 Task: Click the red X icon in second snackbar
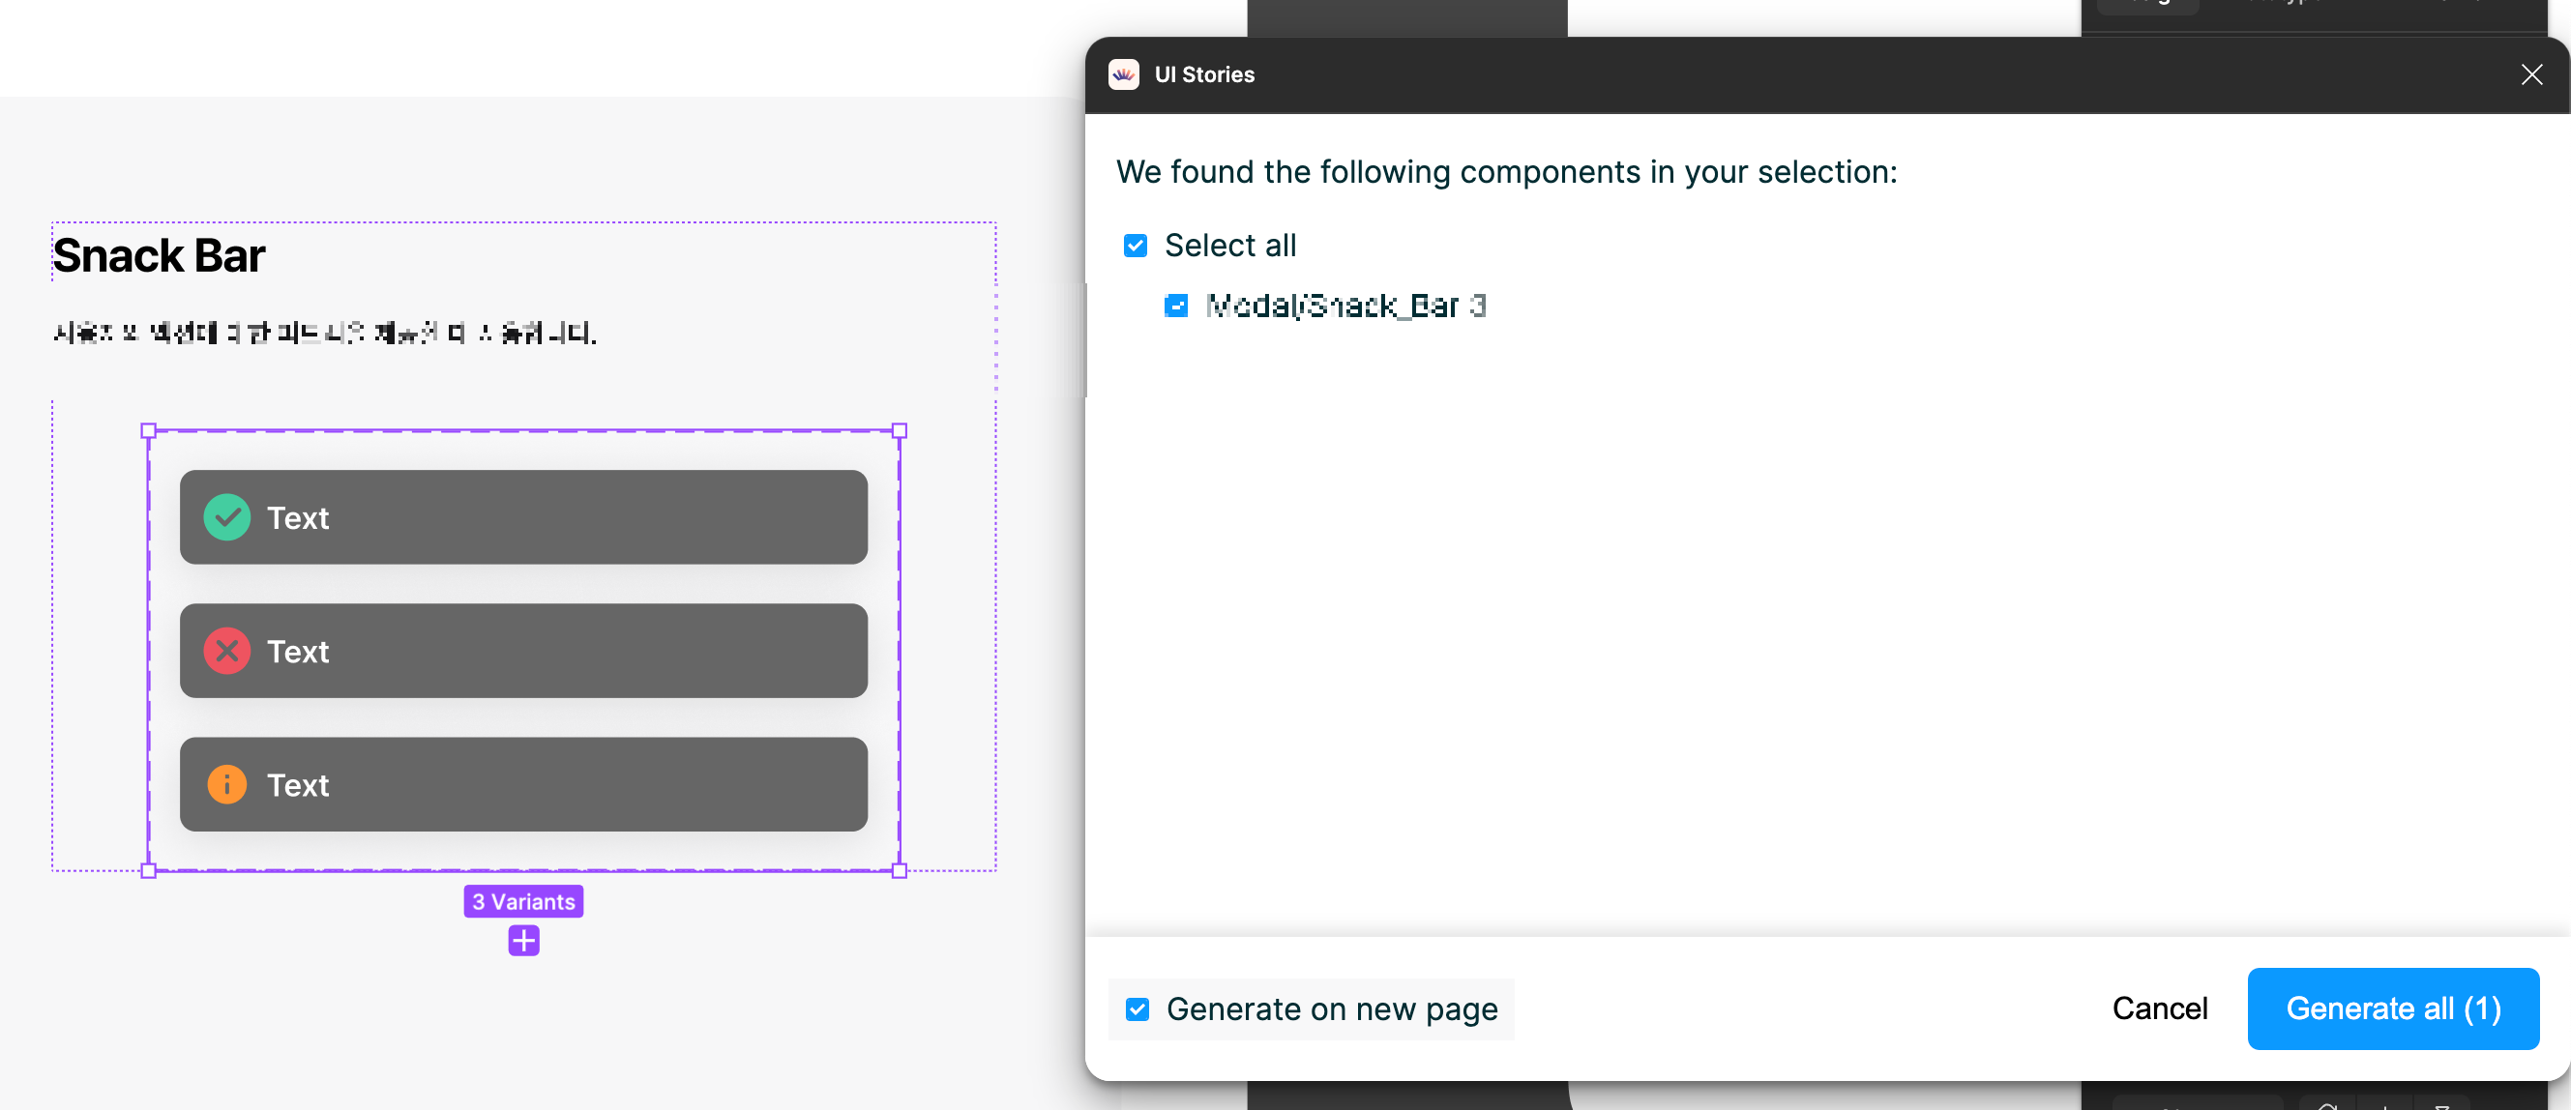click(226, 652)
